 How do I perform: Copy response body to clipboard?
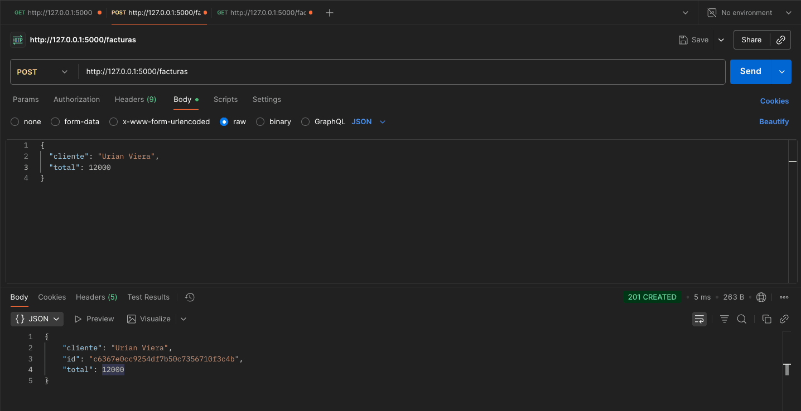[x=766, y=319]
